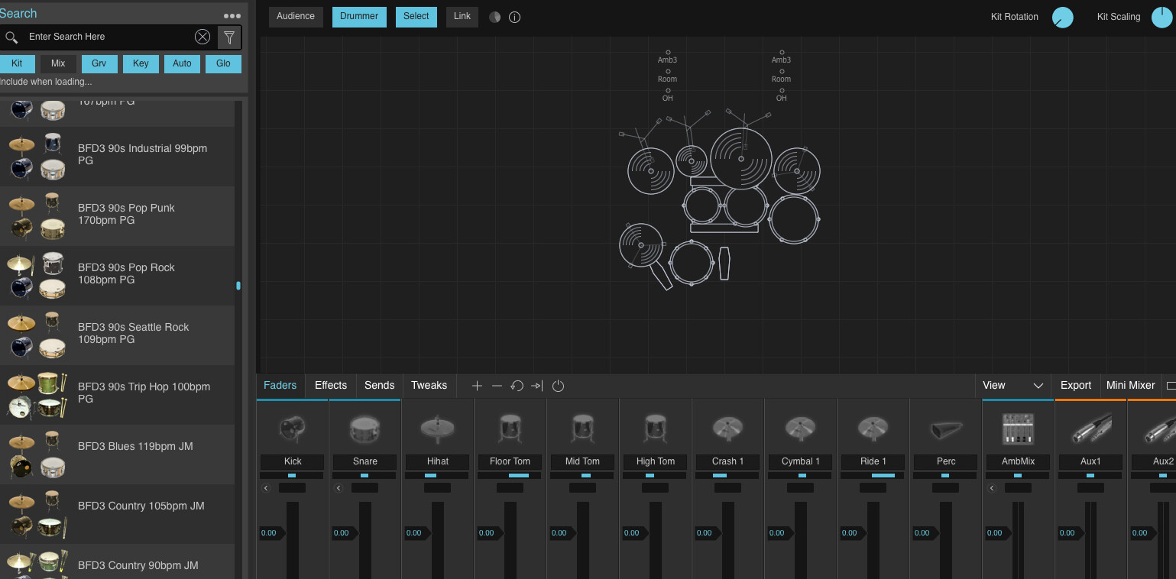Click the search text input field
1176x579 pixels.
tap(107, 37)
